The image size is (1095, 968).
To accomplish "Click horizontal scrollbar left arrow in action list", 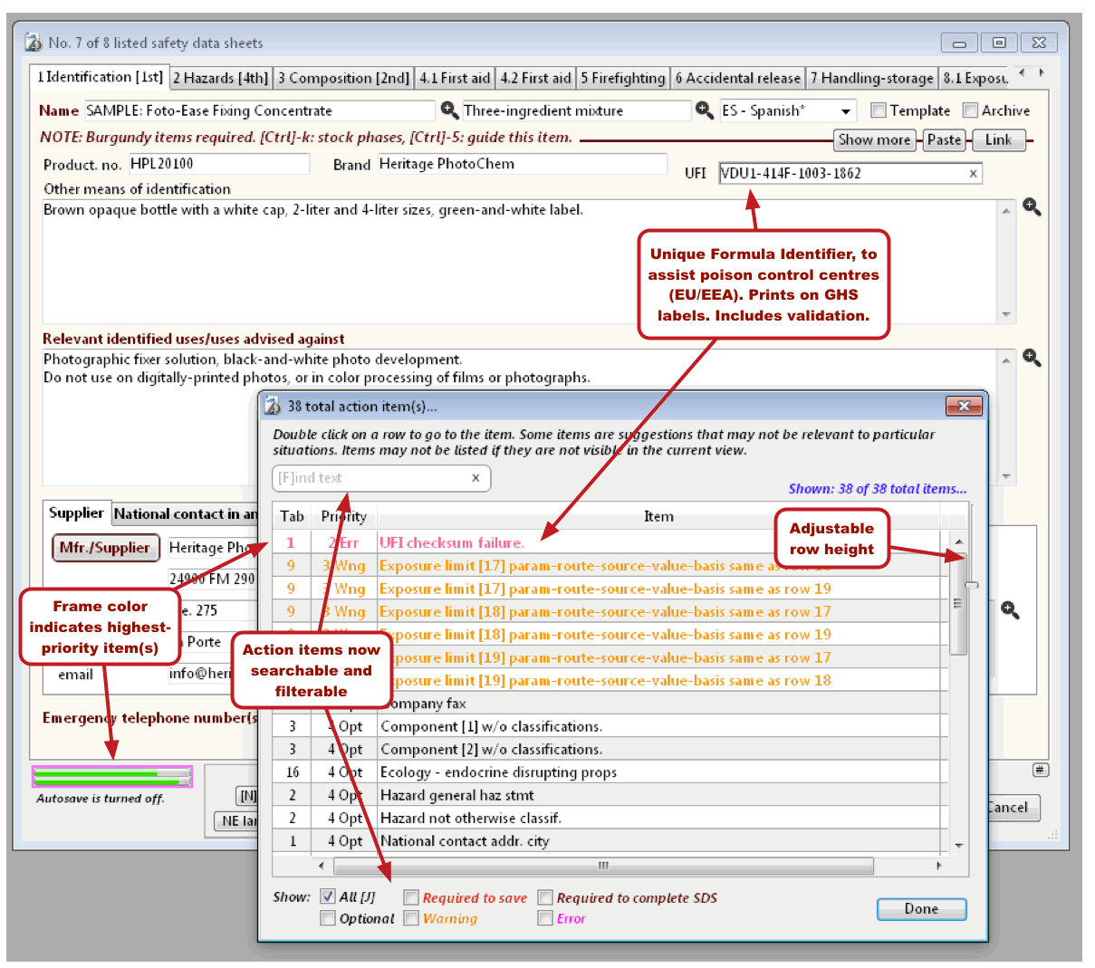I will [x=322, y=866].
